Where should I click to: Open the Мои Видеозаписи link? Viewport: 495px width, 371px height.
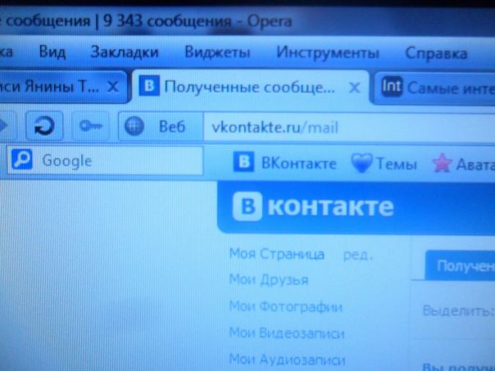tap(287, 333)
